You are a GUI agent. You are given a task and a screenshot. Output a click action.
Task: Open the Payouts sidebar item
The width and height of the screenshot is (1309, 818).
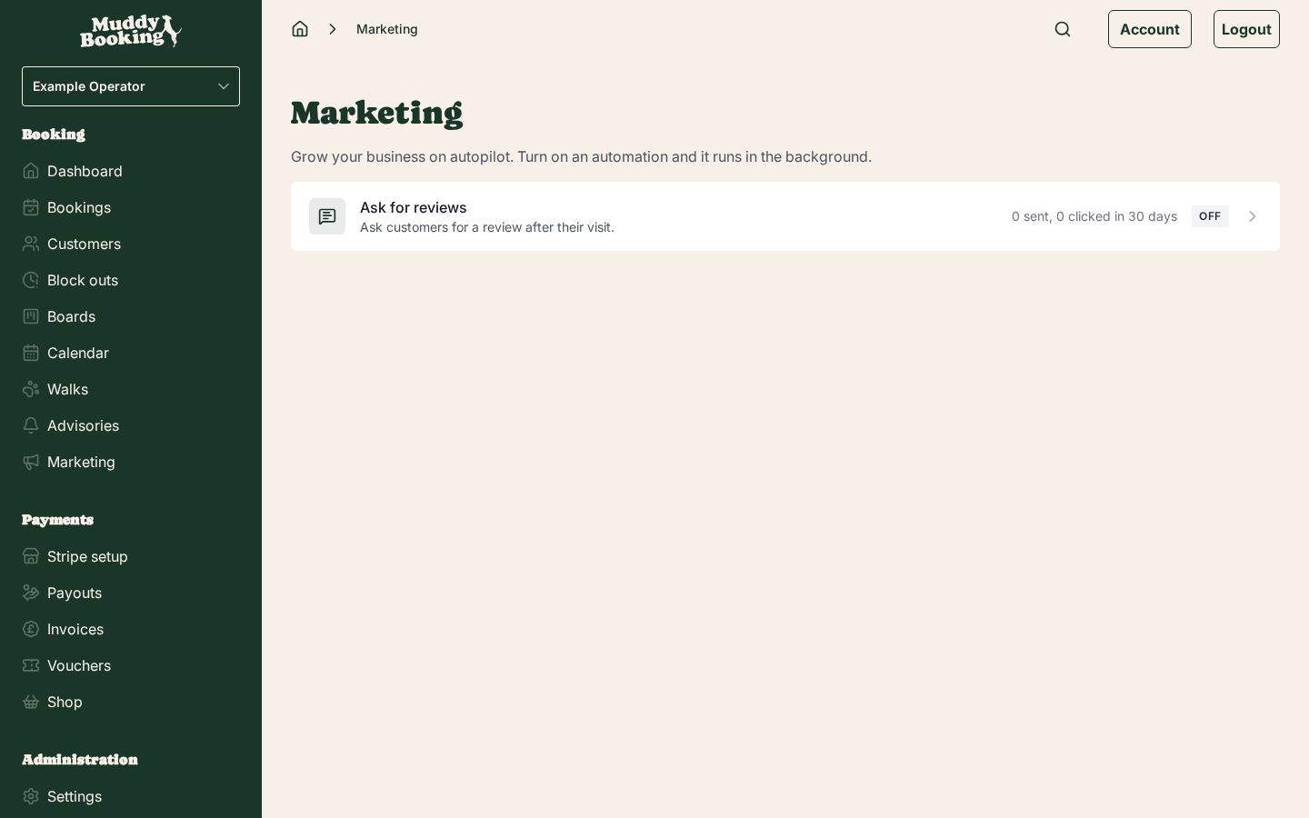pos(131,593)
